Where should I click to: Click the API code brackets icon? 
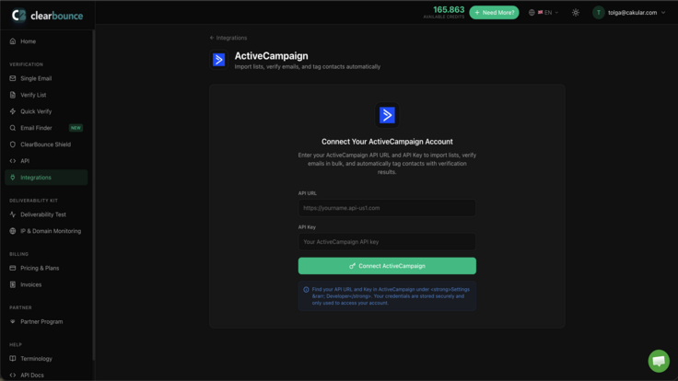click(13, 161)
